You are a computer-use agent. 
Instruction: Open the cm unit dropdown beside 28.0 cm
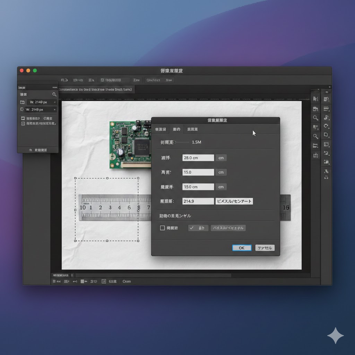[x=221, y=158]
